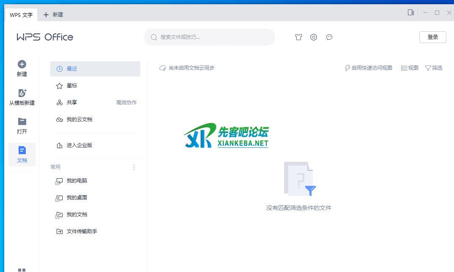Click the New document plus icon
Screen dimensions: 454x272
pos(22,64)
